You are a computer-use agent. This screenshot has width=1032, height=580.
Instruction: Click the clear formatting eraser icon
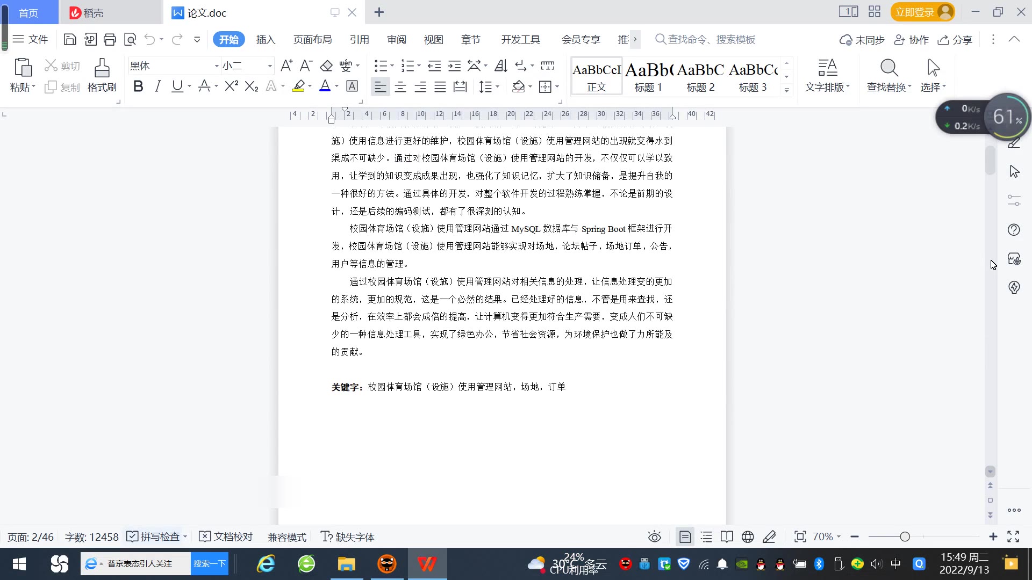(326, 66)
